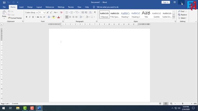Viewport: 198px width, 111px height.
Task: Justify the paragraph text
Action: pyautogui.click(x=76, y=17)
